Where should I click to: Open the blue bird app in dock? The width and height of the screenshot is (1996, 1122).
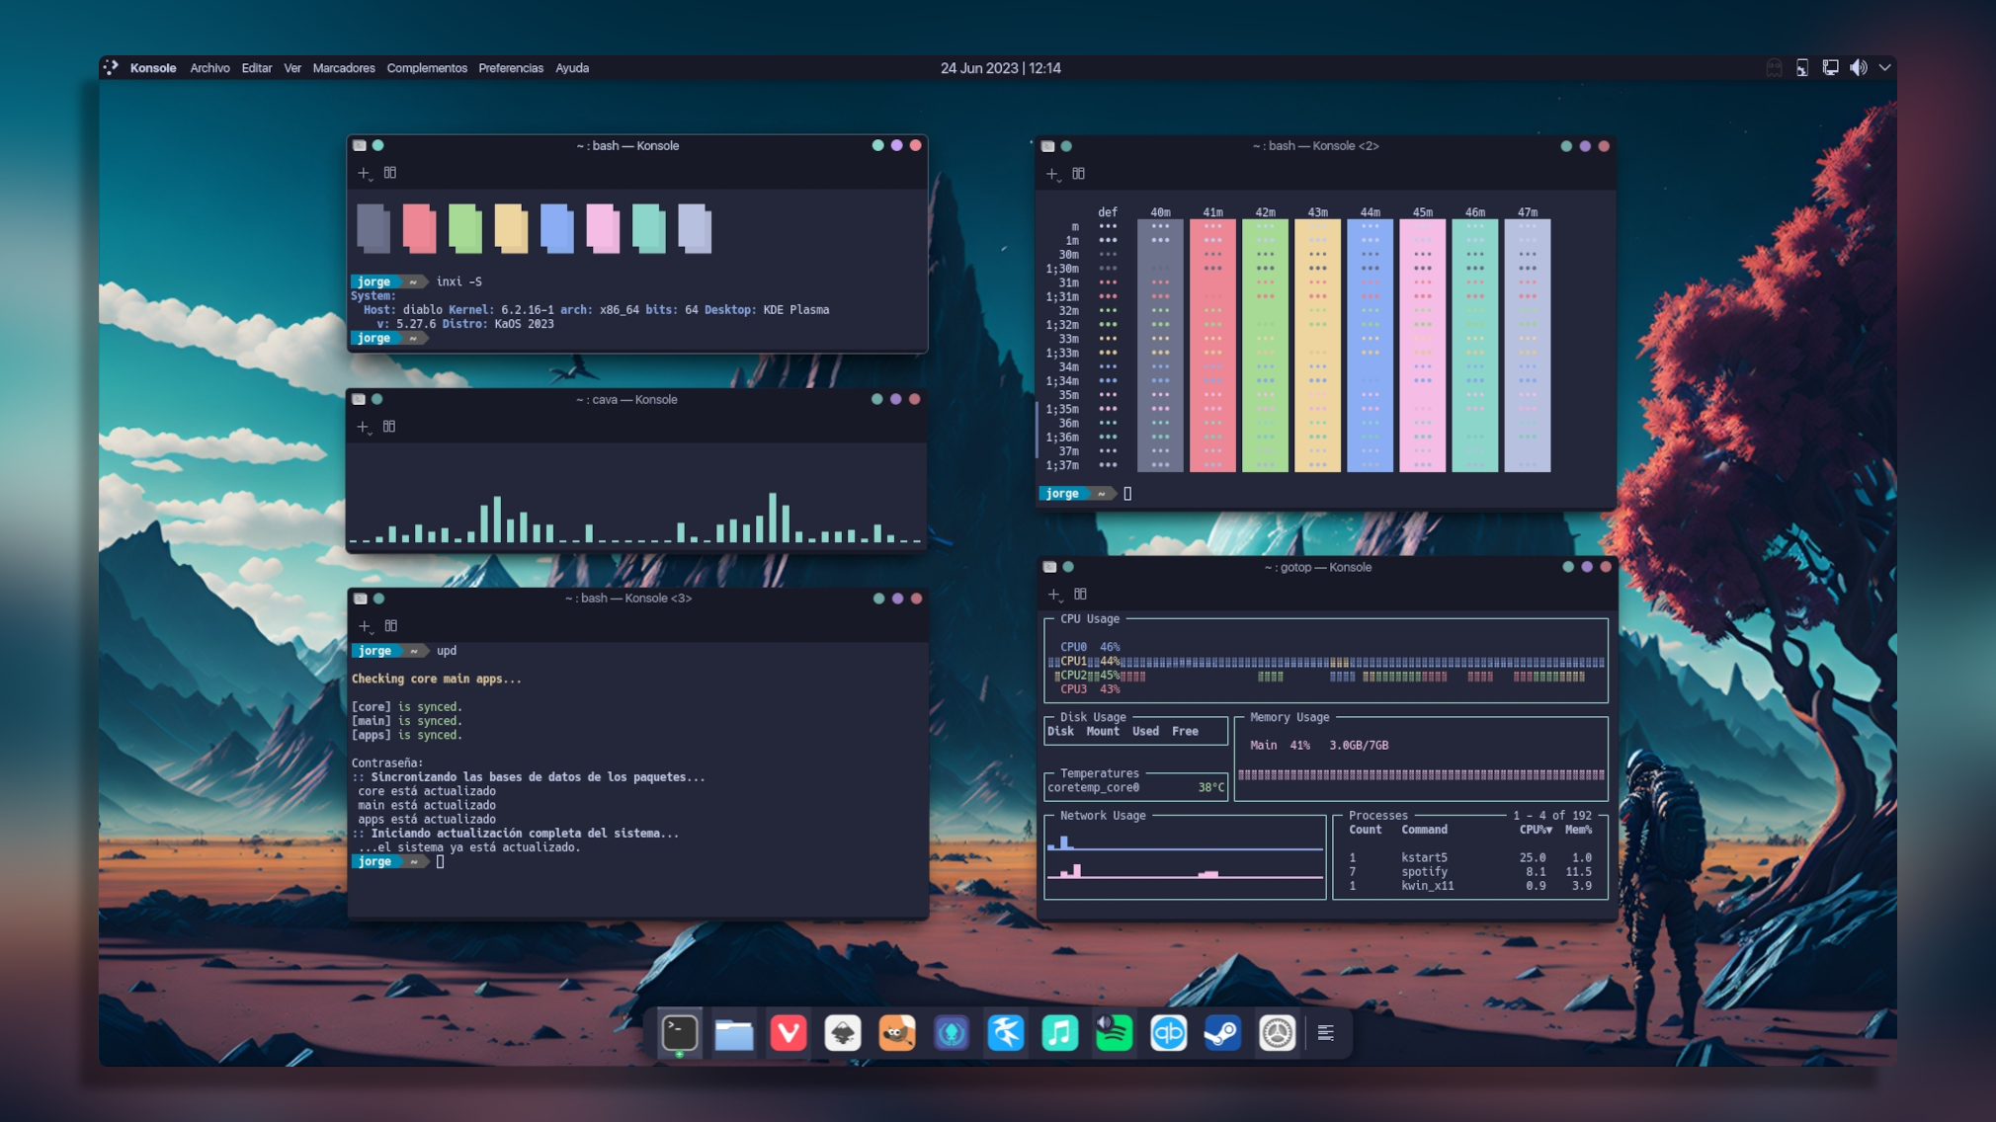pyautogui.click(x=1006, y=1033)
